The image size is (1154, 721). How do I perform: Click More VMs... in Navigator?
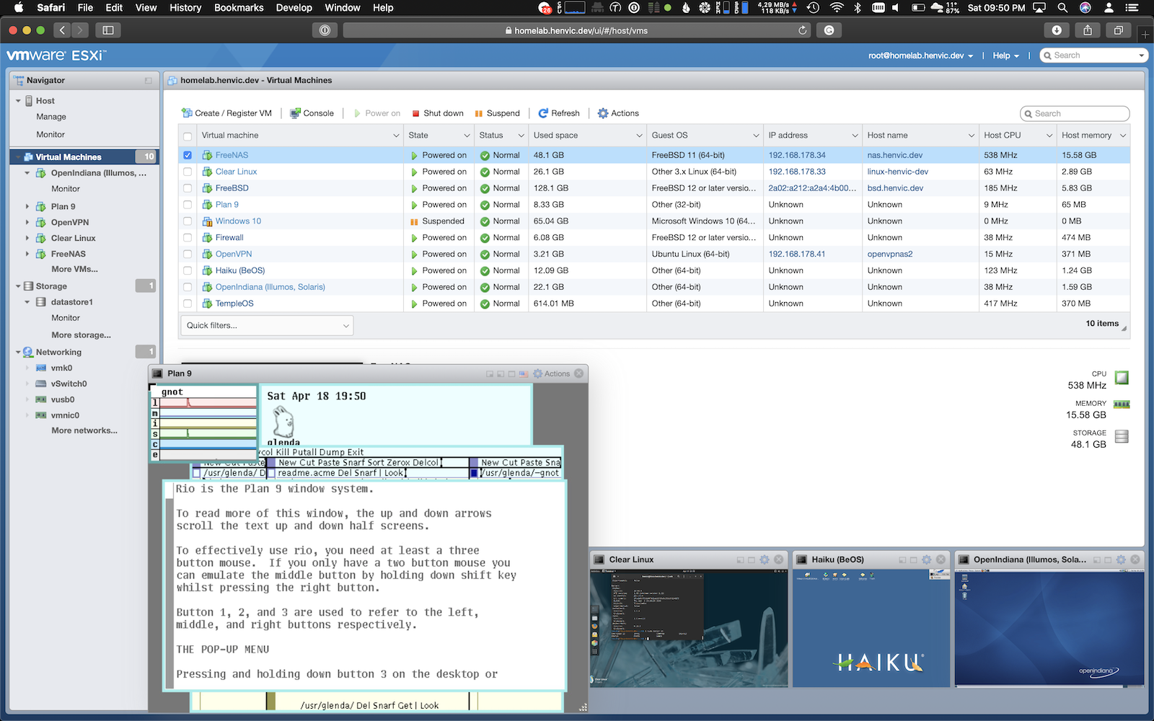pos(74,269)
